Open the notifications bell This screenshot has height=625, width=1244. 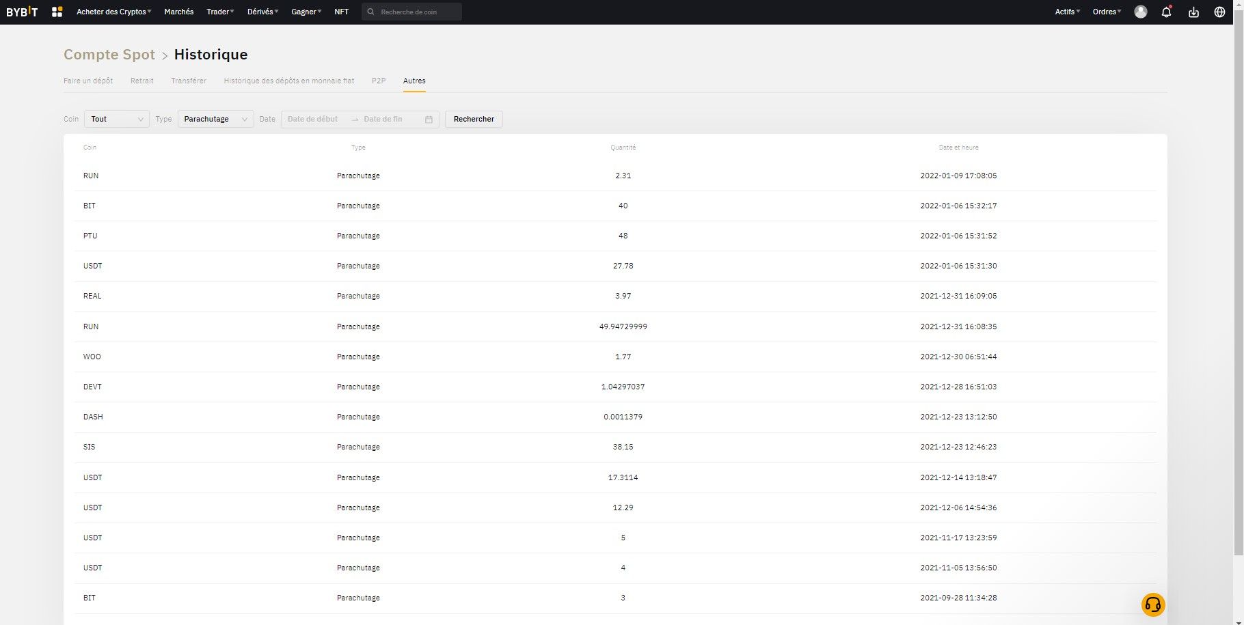[x=1167, y=12]
